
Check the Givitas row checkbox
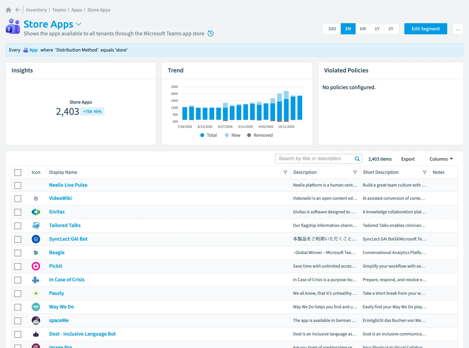coord(18,212)
